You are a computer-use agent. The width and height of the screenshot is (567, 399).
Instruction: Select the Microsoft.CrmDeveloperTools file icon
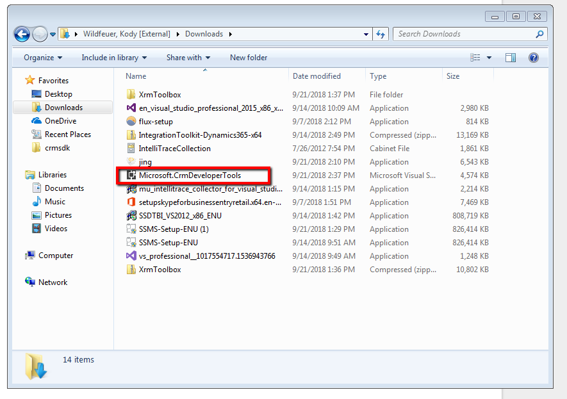131,175
